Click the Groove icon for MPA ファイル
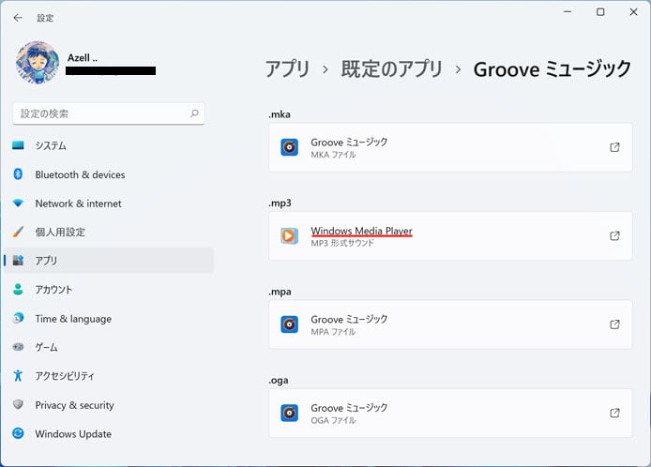 [x=289, y=324]
